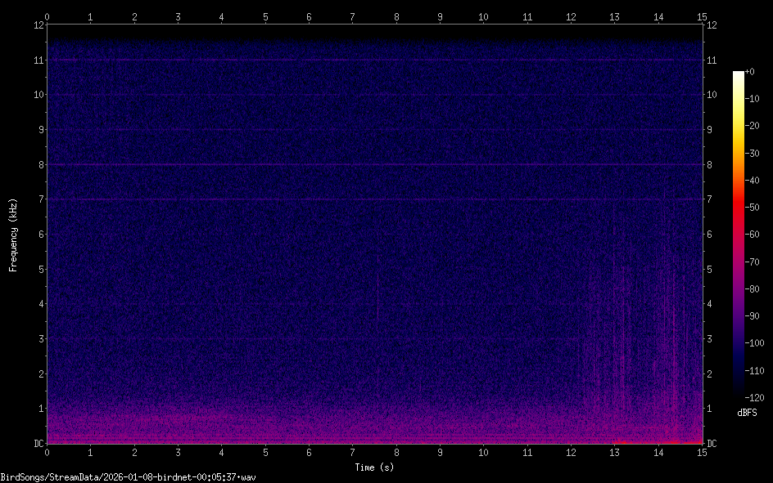Pick the red -50 dBFS band on color bar

[739, 208]
